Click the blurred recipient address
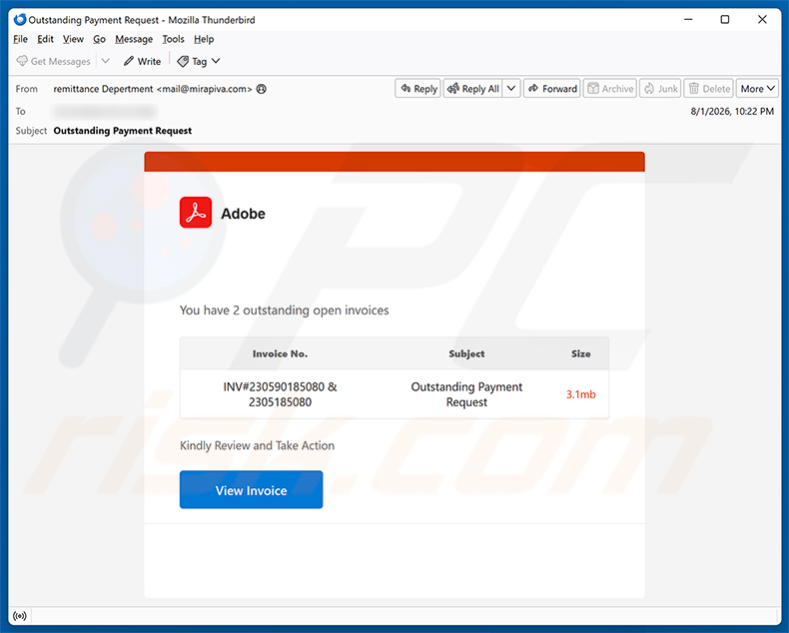The width and height of the screenshot is (789, 633). point(103,111)
